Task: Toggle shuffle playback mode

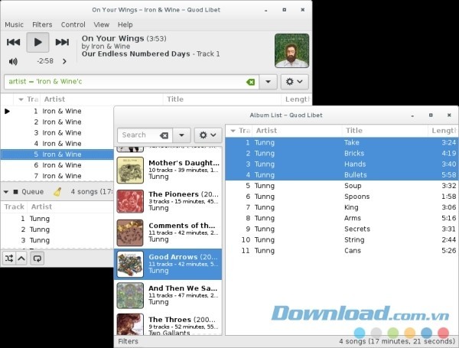Action: (8, 259)
